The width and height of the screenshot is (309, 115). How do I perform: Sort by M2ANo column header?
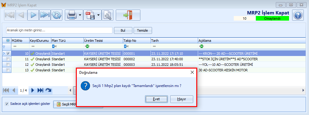point(20,41)
